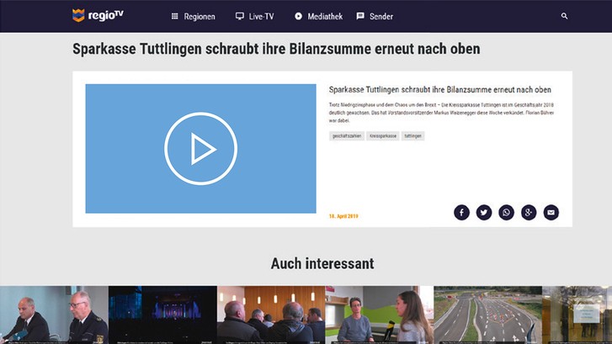
Task: Share the video via WhatsApp
Action: click(506, 213)
